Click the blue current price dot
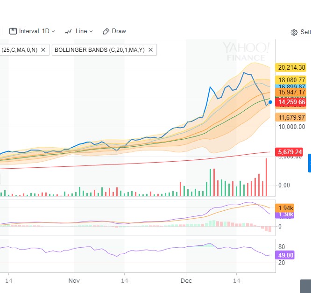311x293 pixels. click(x=270, y=102)
